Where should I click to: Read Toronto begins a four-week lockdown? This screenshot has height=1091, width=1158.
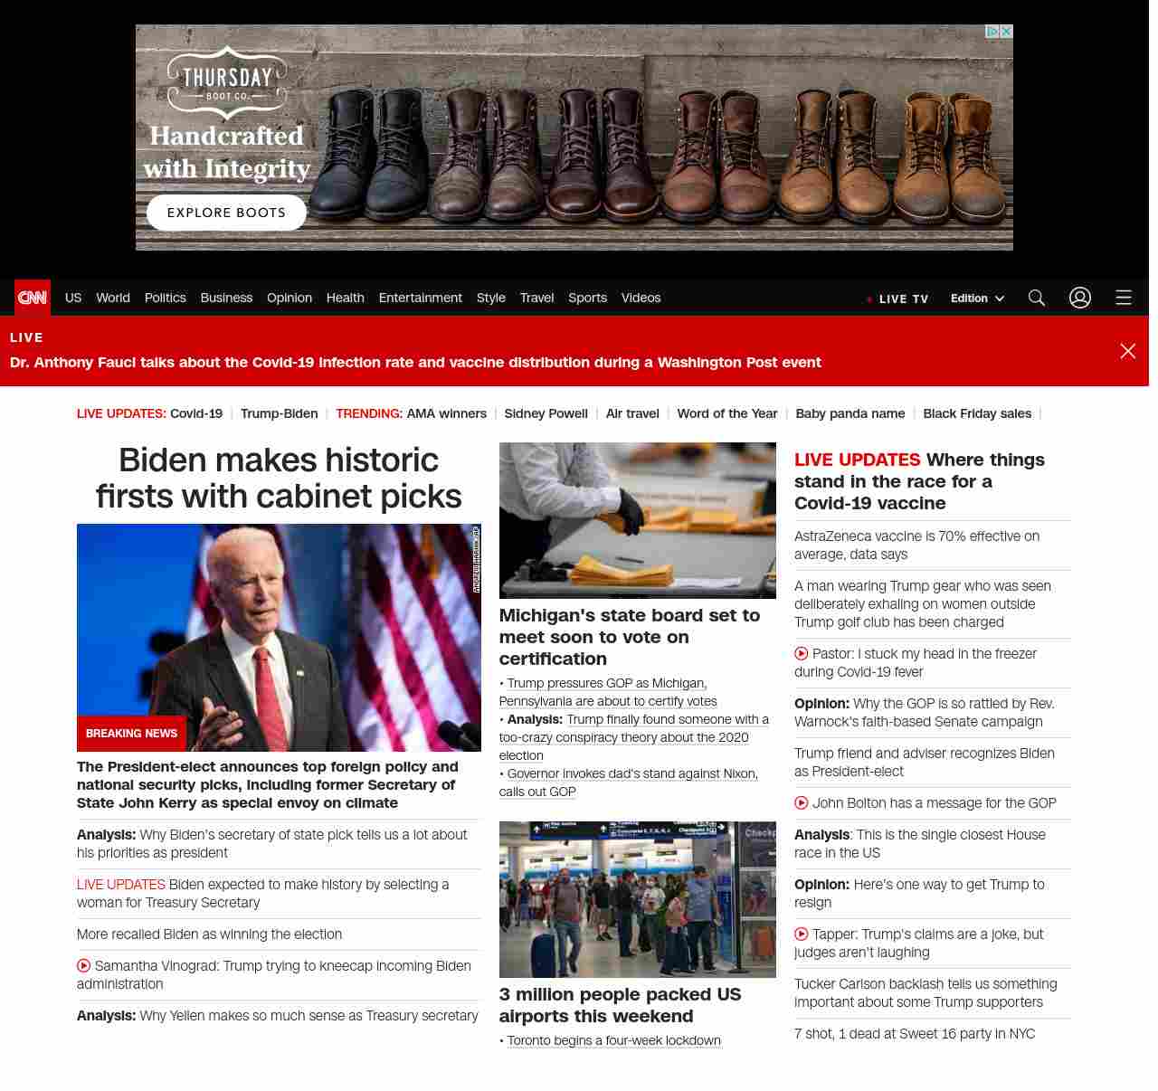click(x=613, y=1040)
